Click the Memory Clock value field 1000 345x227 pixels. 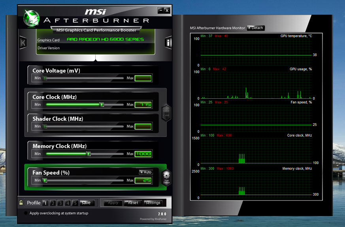click(x=143, y=154)
